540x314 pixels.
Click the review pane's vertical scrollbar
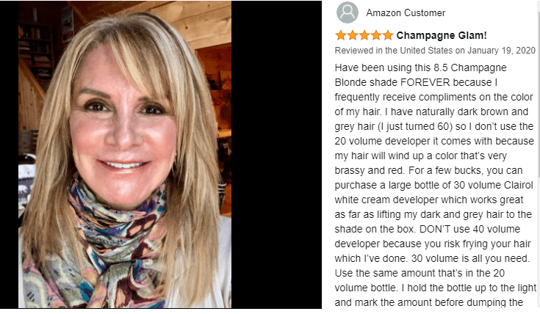coord(539,155)
